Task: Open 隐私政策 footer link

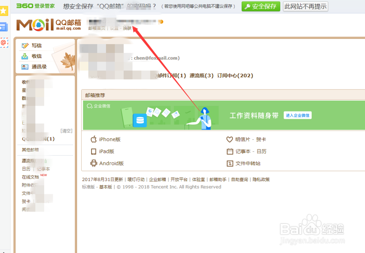Action: click(261, 179)
